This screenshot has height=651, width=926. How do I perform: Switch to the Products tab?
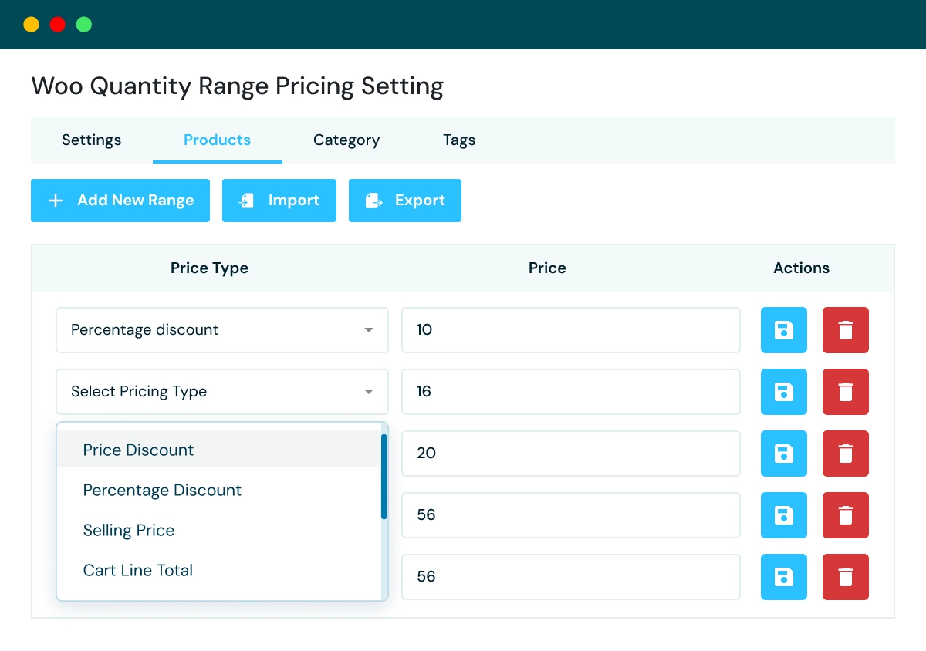coord(218,140)
